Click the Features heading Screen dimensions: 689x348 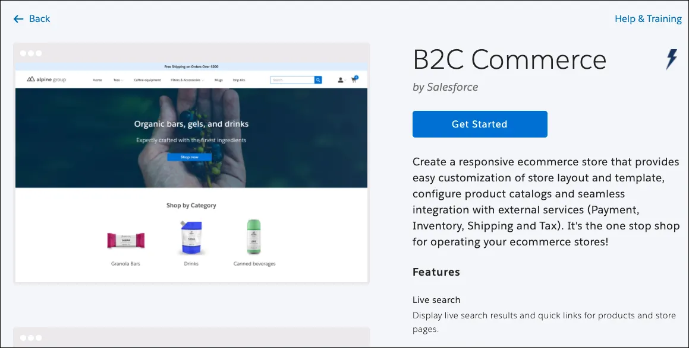coord(436,272)
